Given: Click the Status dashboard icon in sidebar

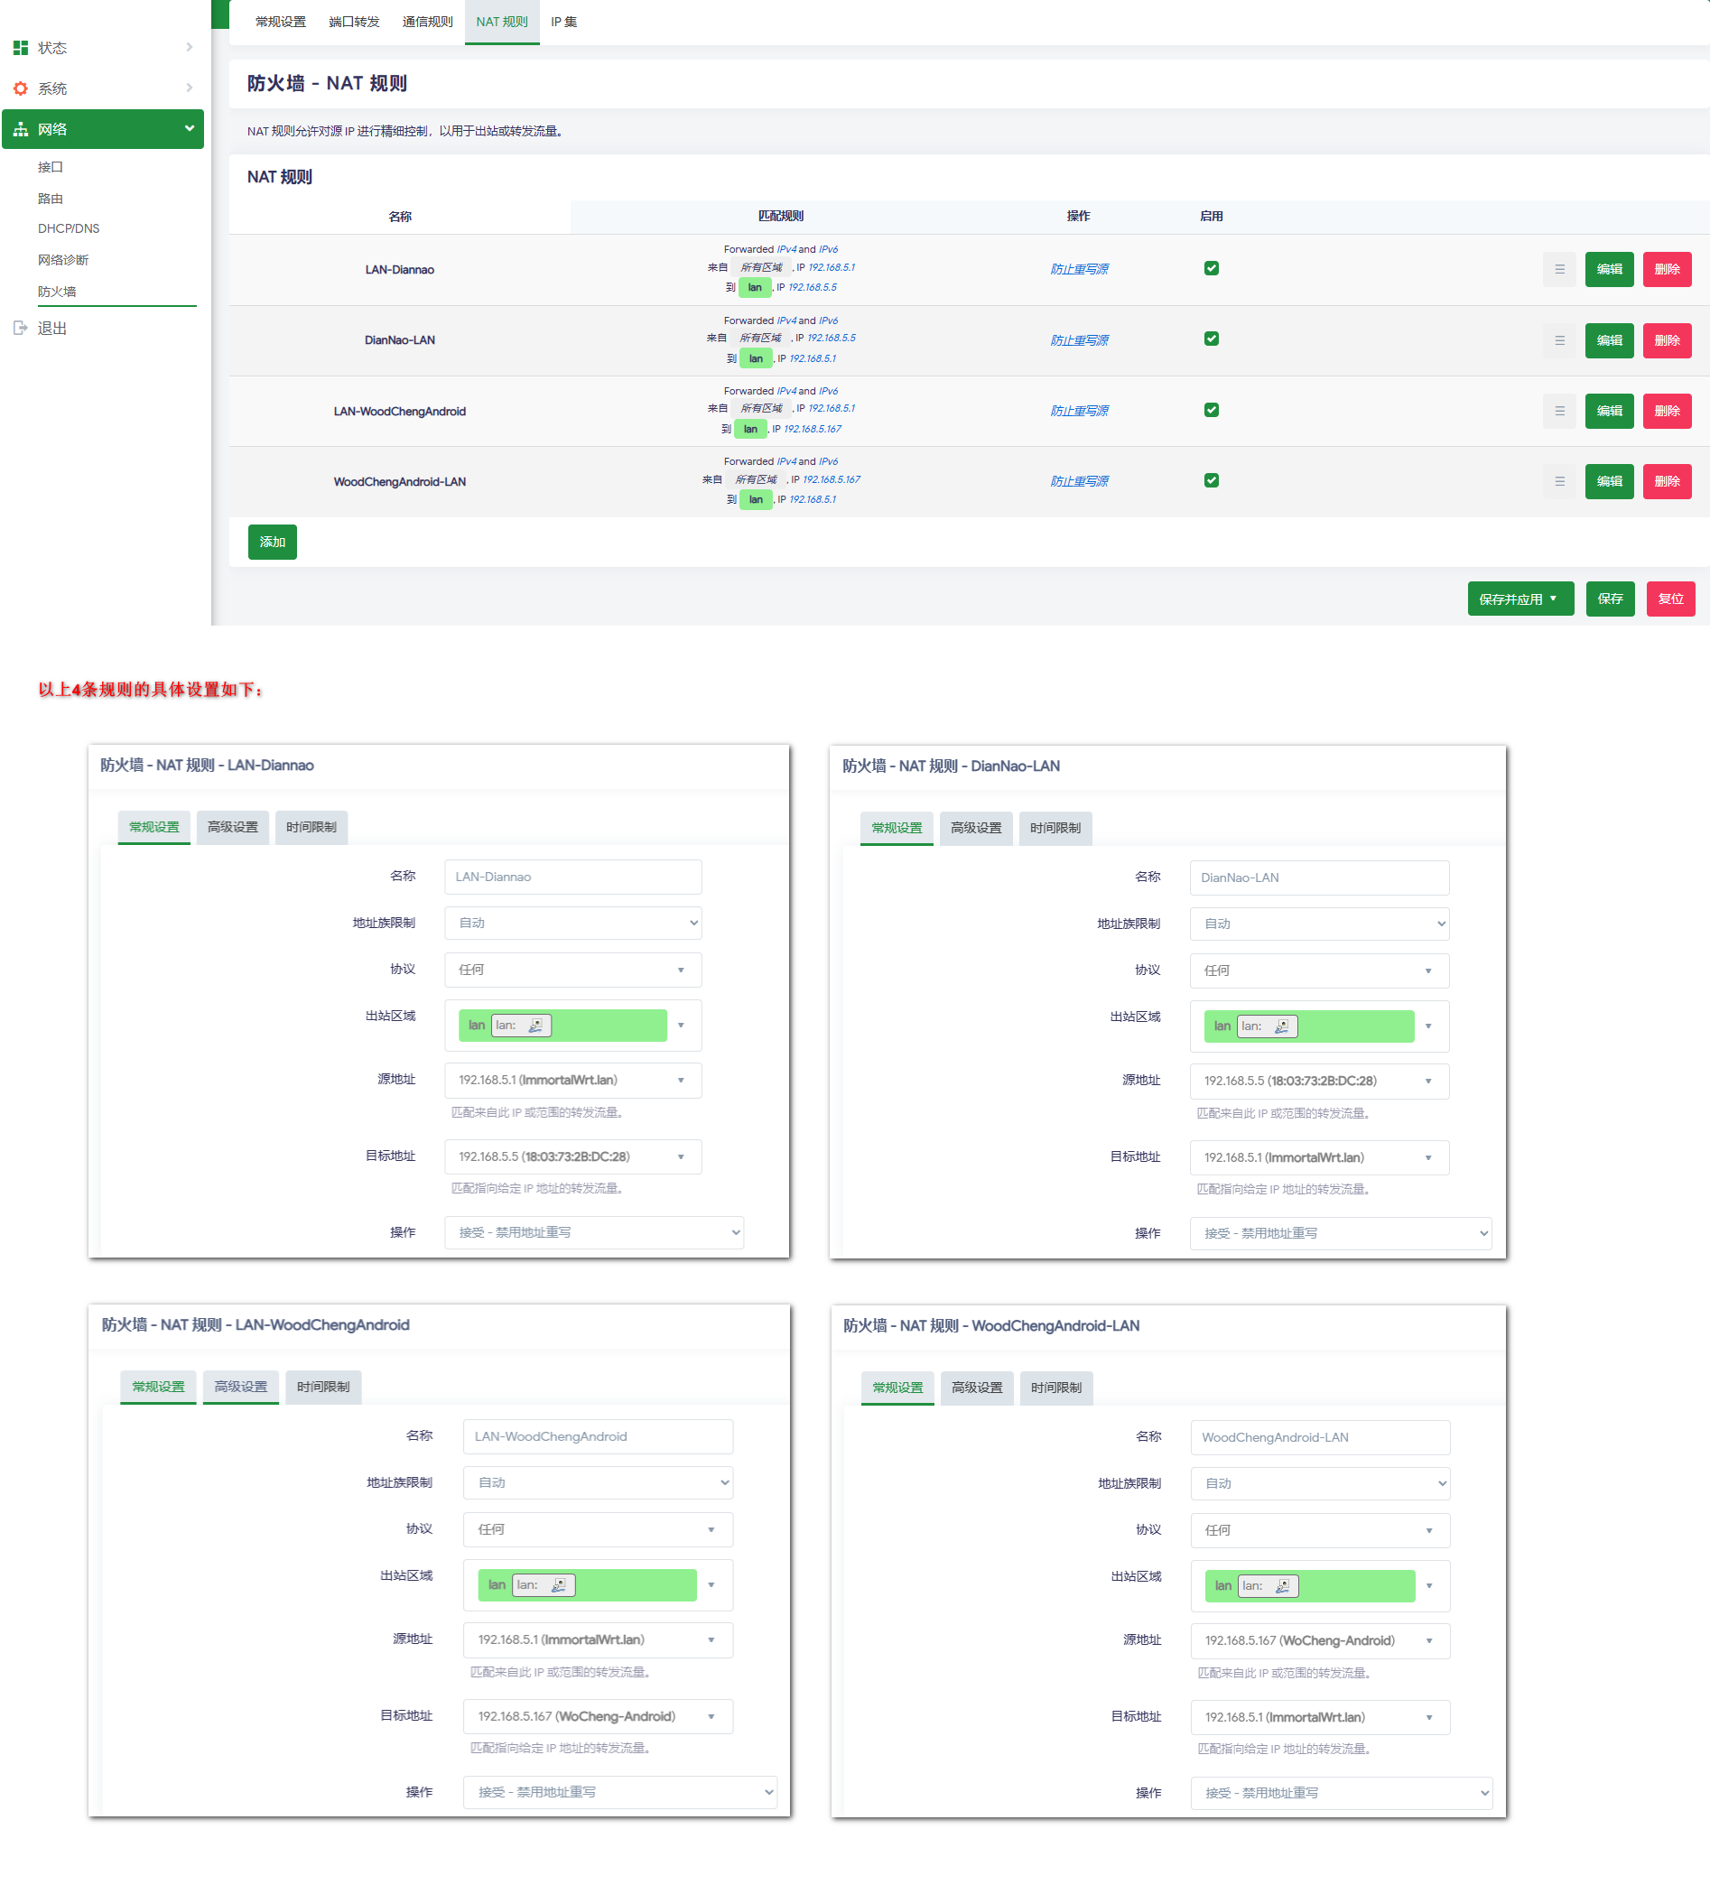Looking at the screenshot, I should [21, 48].
